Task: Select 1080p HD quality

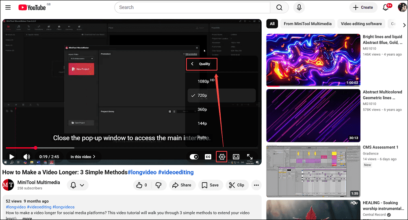Action: click(221, 81)
